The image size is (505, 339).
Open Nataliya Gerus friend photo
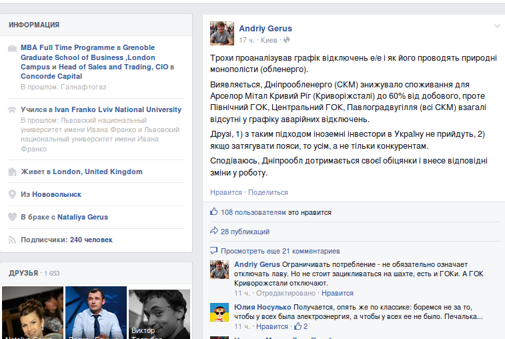tap(33, 312)
